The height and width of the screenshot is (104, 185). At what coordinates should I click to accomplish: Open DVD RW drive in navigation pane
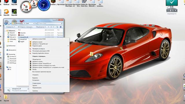12,63
